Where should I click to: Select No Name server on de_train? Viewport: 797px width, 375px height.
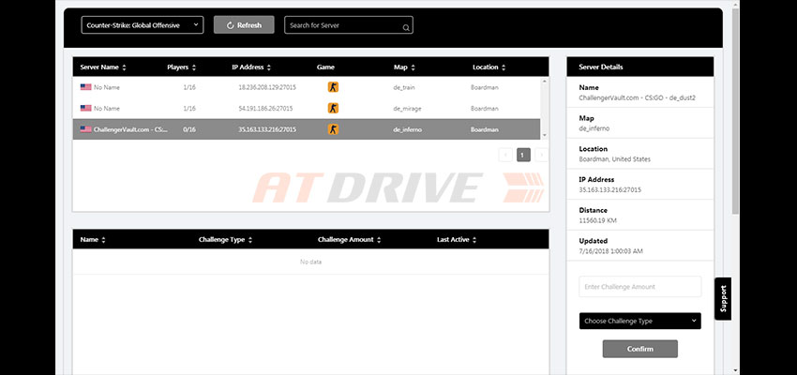307,87
